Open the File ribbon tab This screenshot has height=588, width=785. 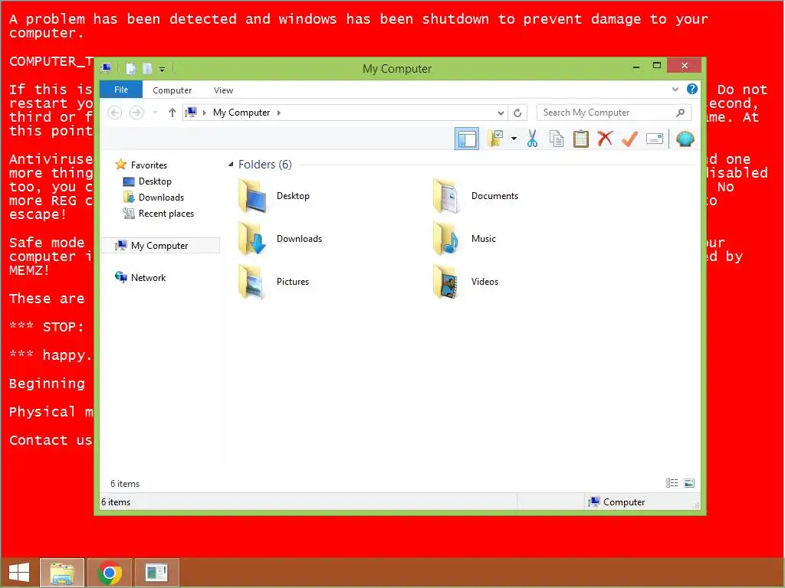[x=121, y=90]
